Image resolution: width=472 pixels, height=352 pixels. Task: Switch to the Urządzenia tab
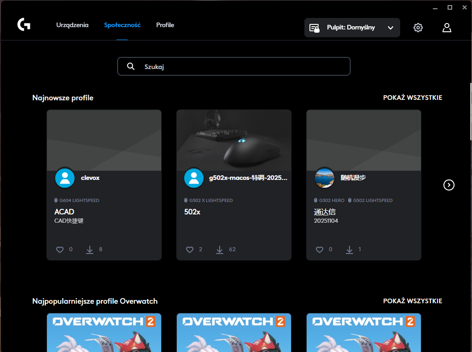click(72, 25)
